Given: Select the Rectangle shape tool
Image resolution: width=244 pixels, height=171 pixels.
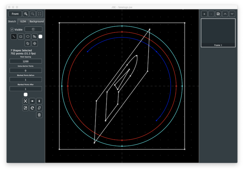Looking at the screenshot, I should point(21,36).
